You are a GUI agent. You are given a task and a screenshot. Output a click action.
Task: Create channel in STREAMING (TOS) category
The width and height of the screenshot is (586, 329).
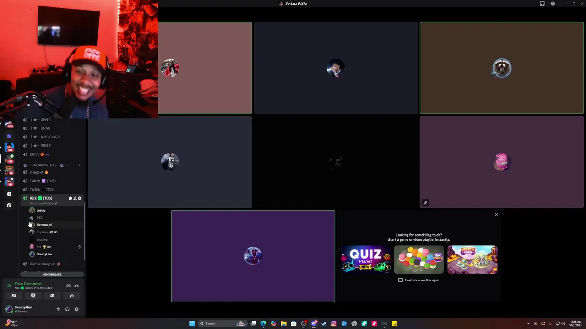[79, 165]
